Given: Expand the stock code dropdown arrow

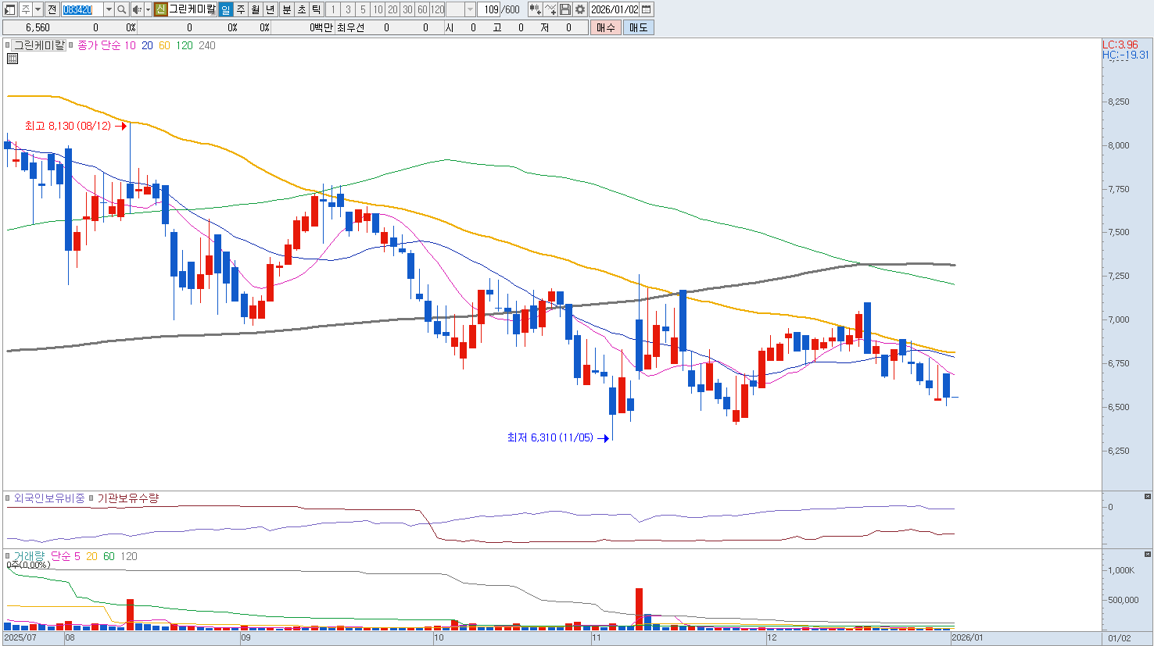Looking at the screenshot, I should [109, 9].
